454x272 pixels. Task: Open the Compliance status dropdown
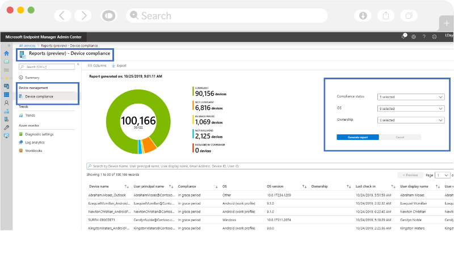click(411, 97)
